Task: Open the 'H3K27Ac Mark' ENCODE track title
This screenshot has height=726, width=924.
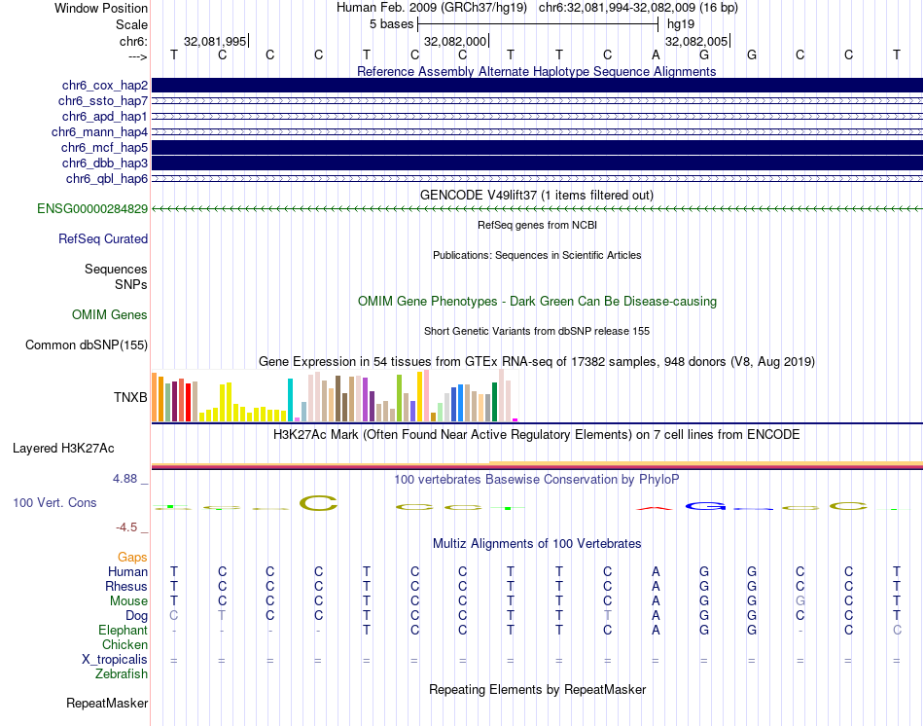Action: (537, 435)
